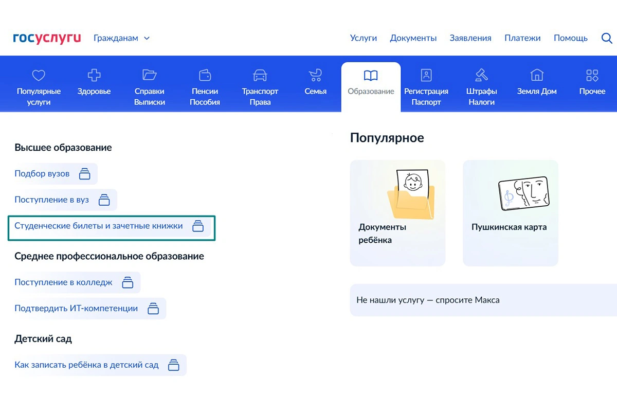Open the Платежи menu
Screen dimensions: 617x412
click(522, 38)
